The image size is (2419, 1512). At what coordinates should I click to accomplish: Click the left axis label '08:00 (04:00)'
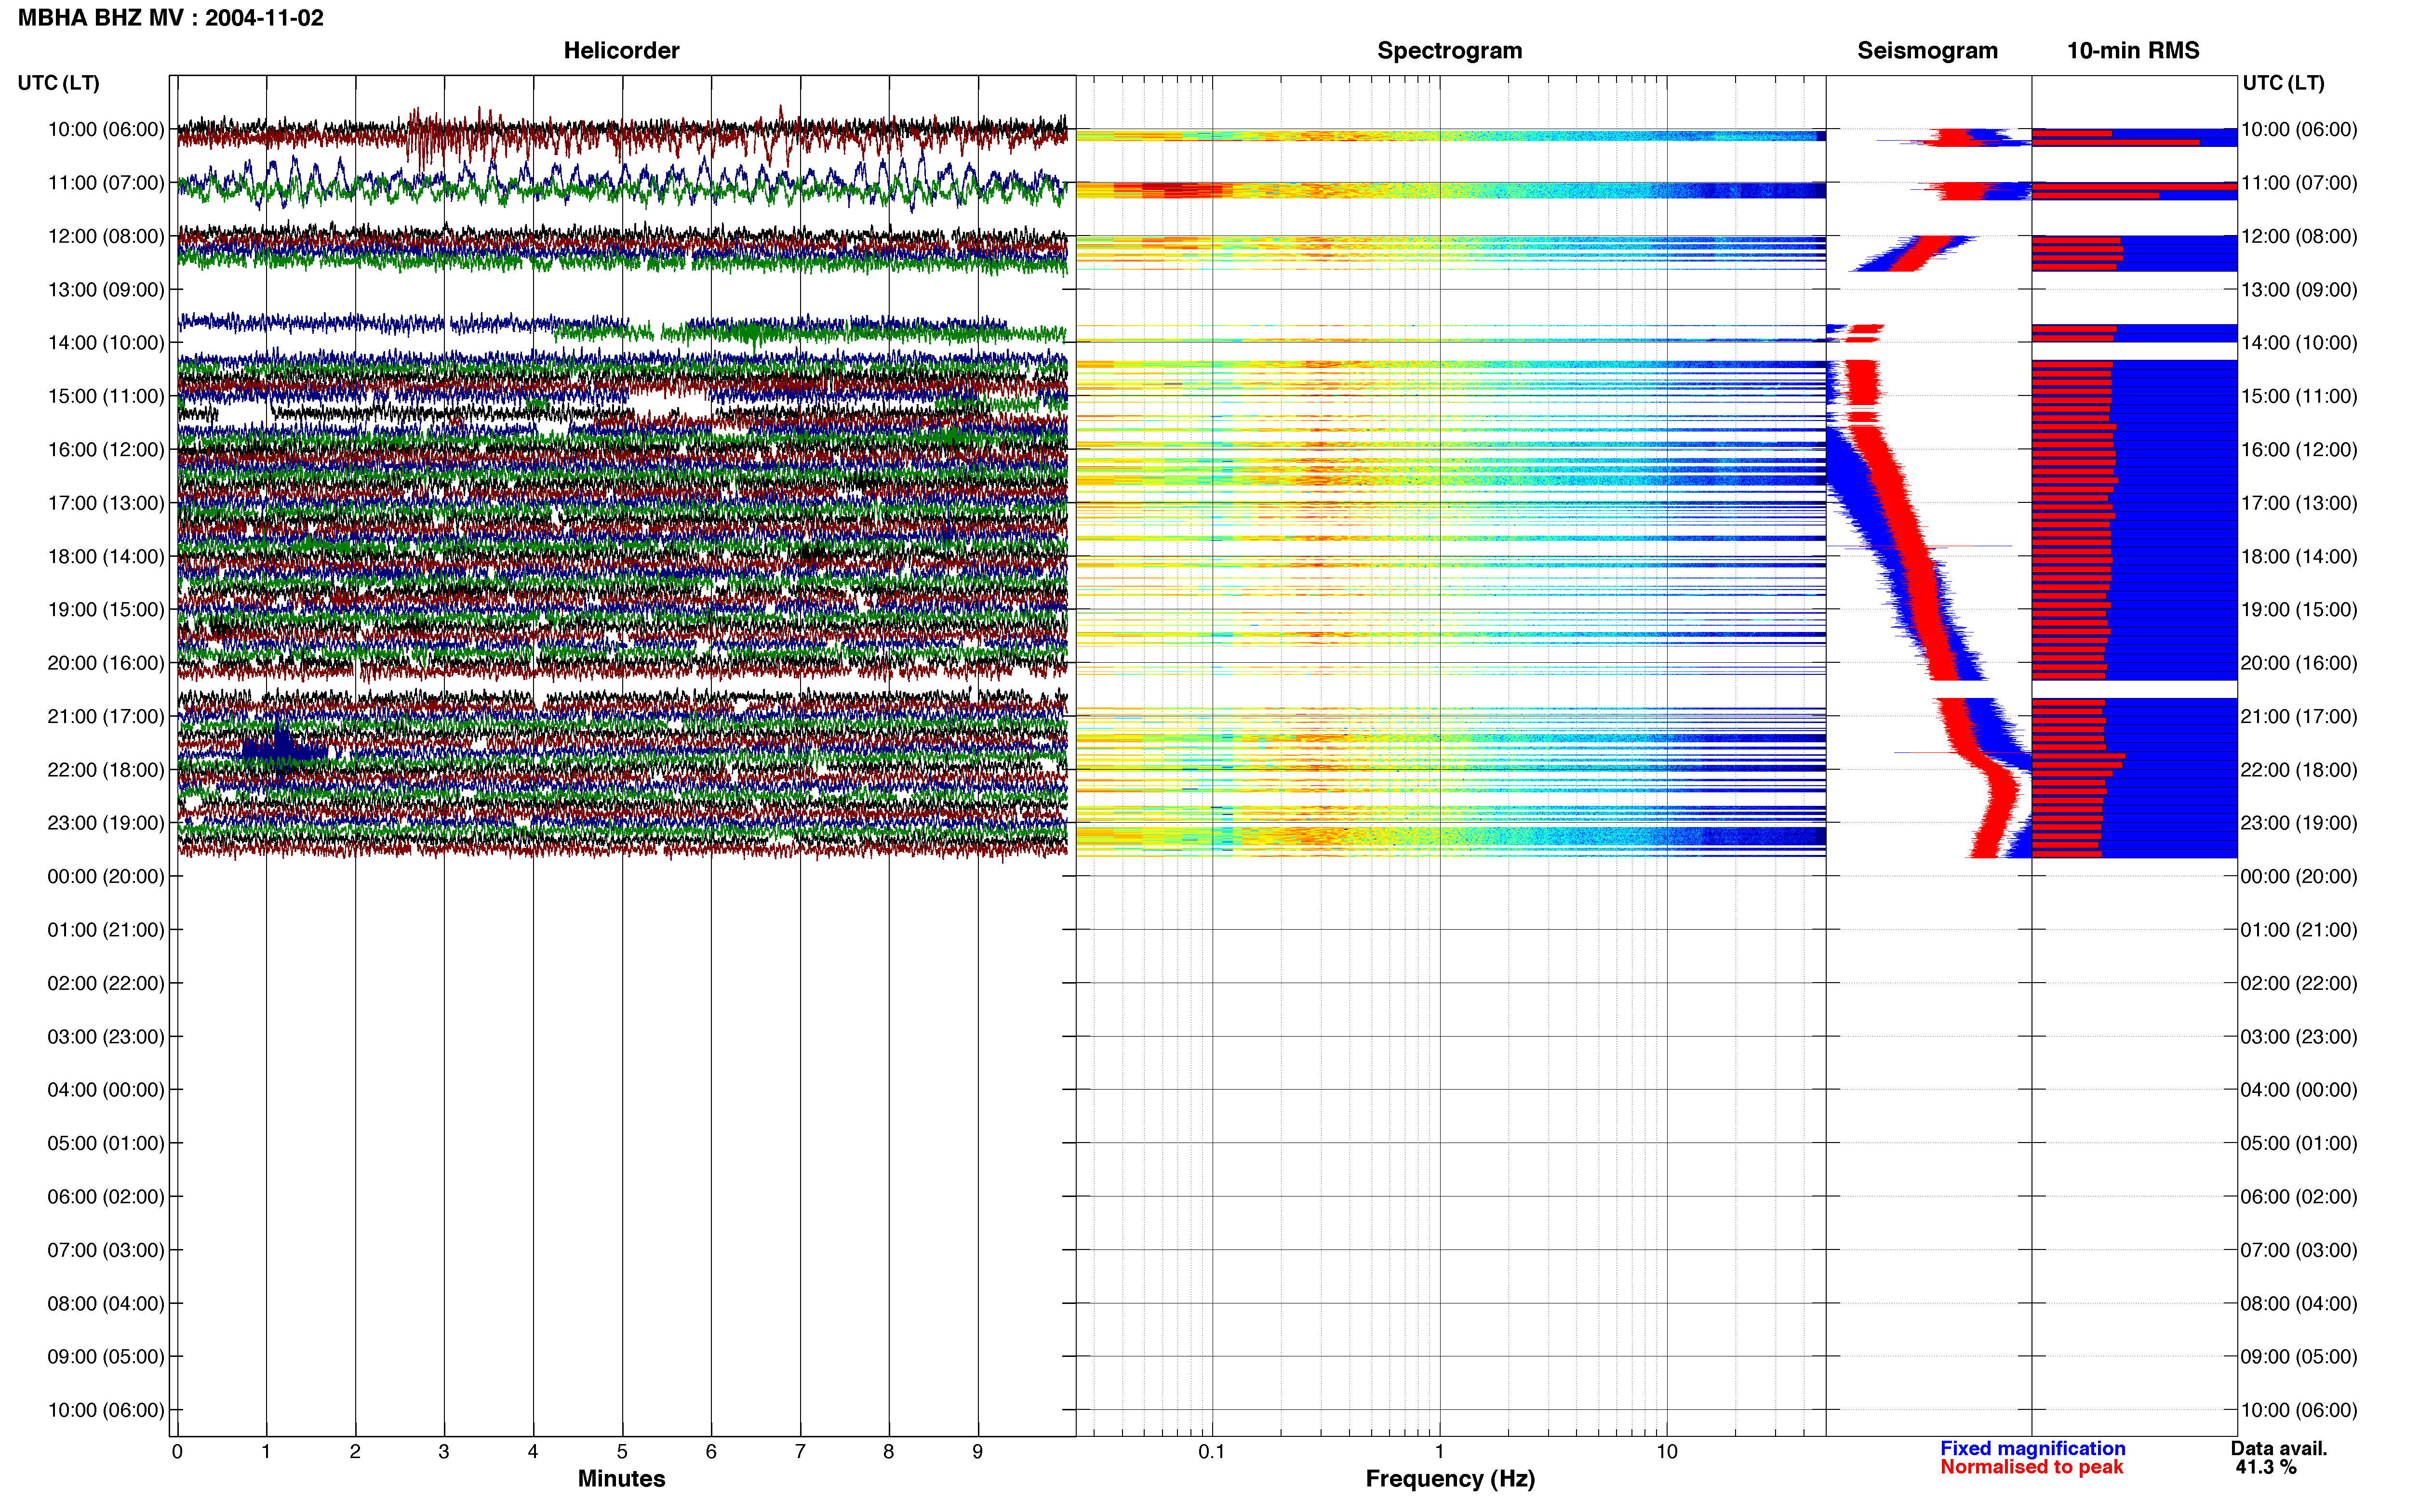point(106,1303)
